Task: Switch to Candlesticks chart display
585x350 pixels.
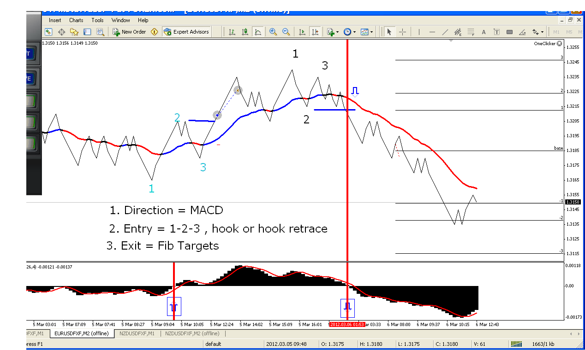Action: tap(245, 32)
